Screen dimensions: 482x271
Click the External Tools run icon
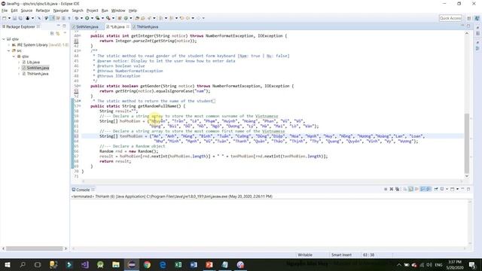108,18
